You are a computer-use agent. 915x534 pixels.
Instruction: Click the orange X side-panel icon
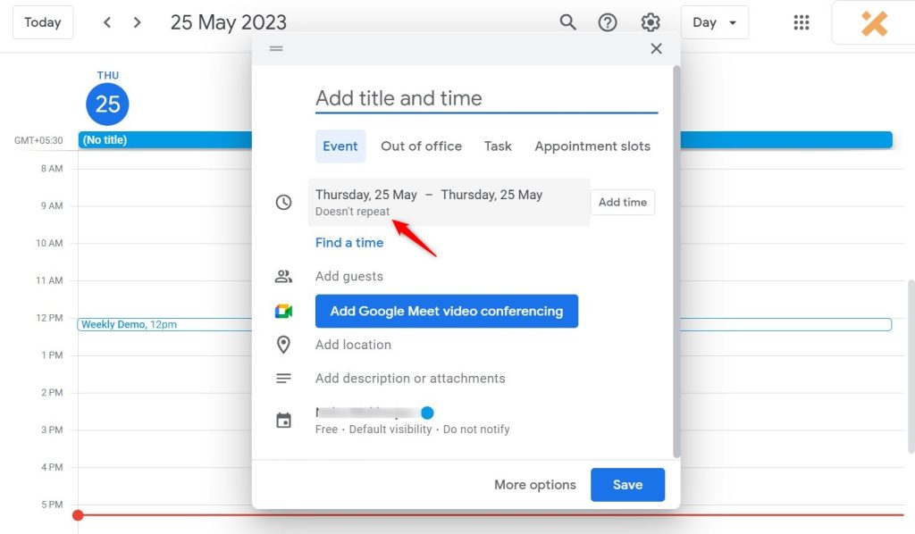click(x=874, y=23)
